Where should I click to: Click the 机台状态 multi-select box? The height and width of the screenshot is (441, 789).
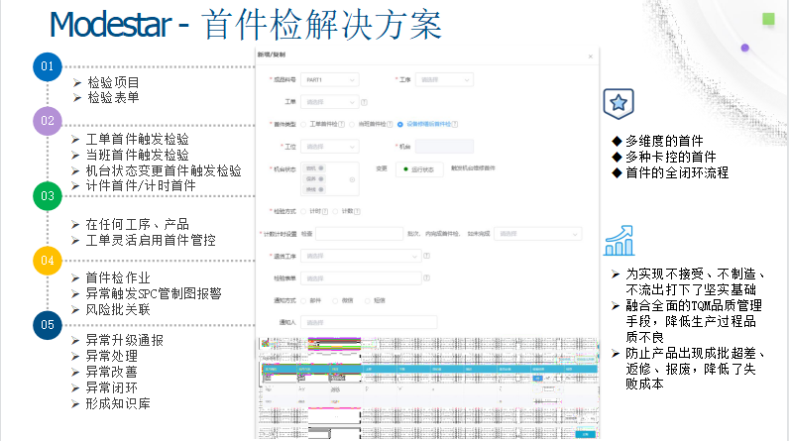coord(330,179)
